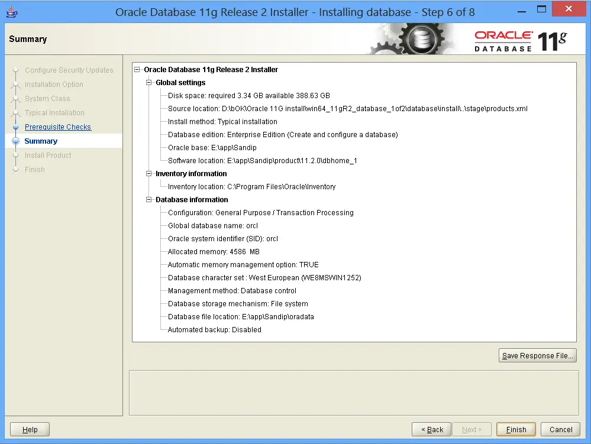591x444 pixels.
Task: Click the Java icon in title bar
Action: (x=11, y=12)
